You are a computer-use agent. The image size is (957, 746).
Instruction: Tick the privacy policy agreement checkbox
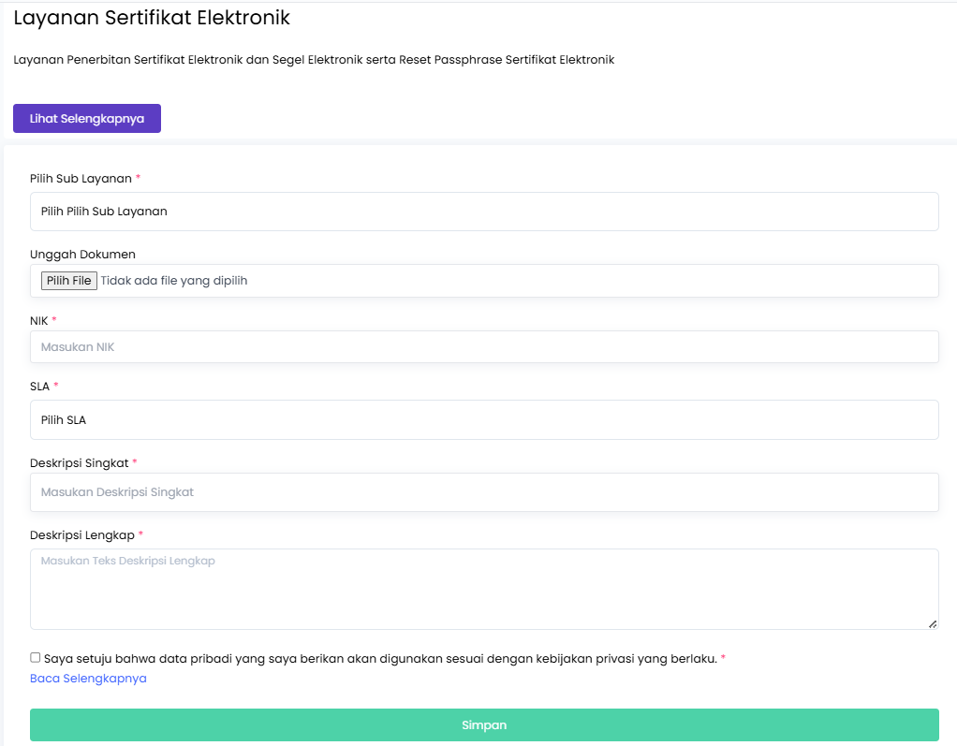click(36, 658)
